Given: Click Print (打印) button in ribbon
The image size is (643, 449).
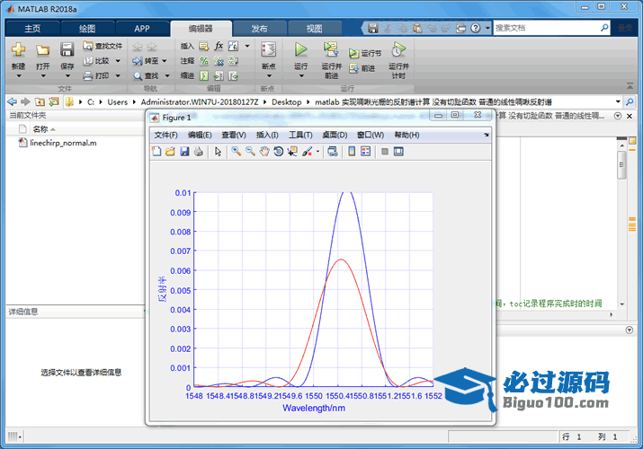Looking at the screenshot, I should coord(97,75).
